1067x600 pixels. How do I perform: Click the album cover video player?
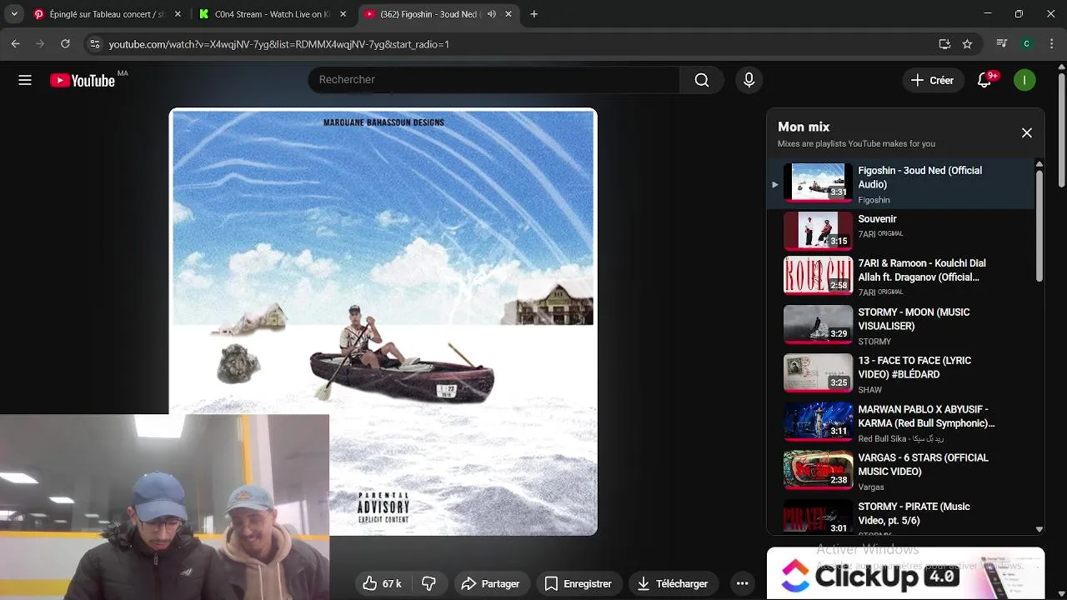click(383, 322)
